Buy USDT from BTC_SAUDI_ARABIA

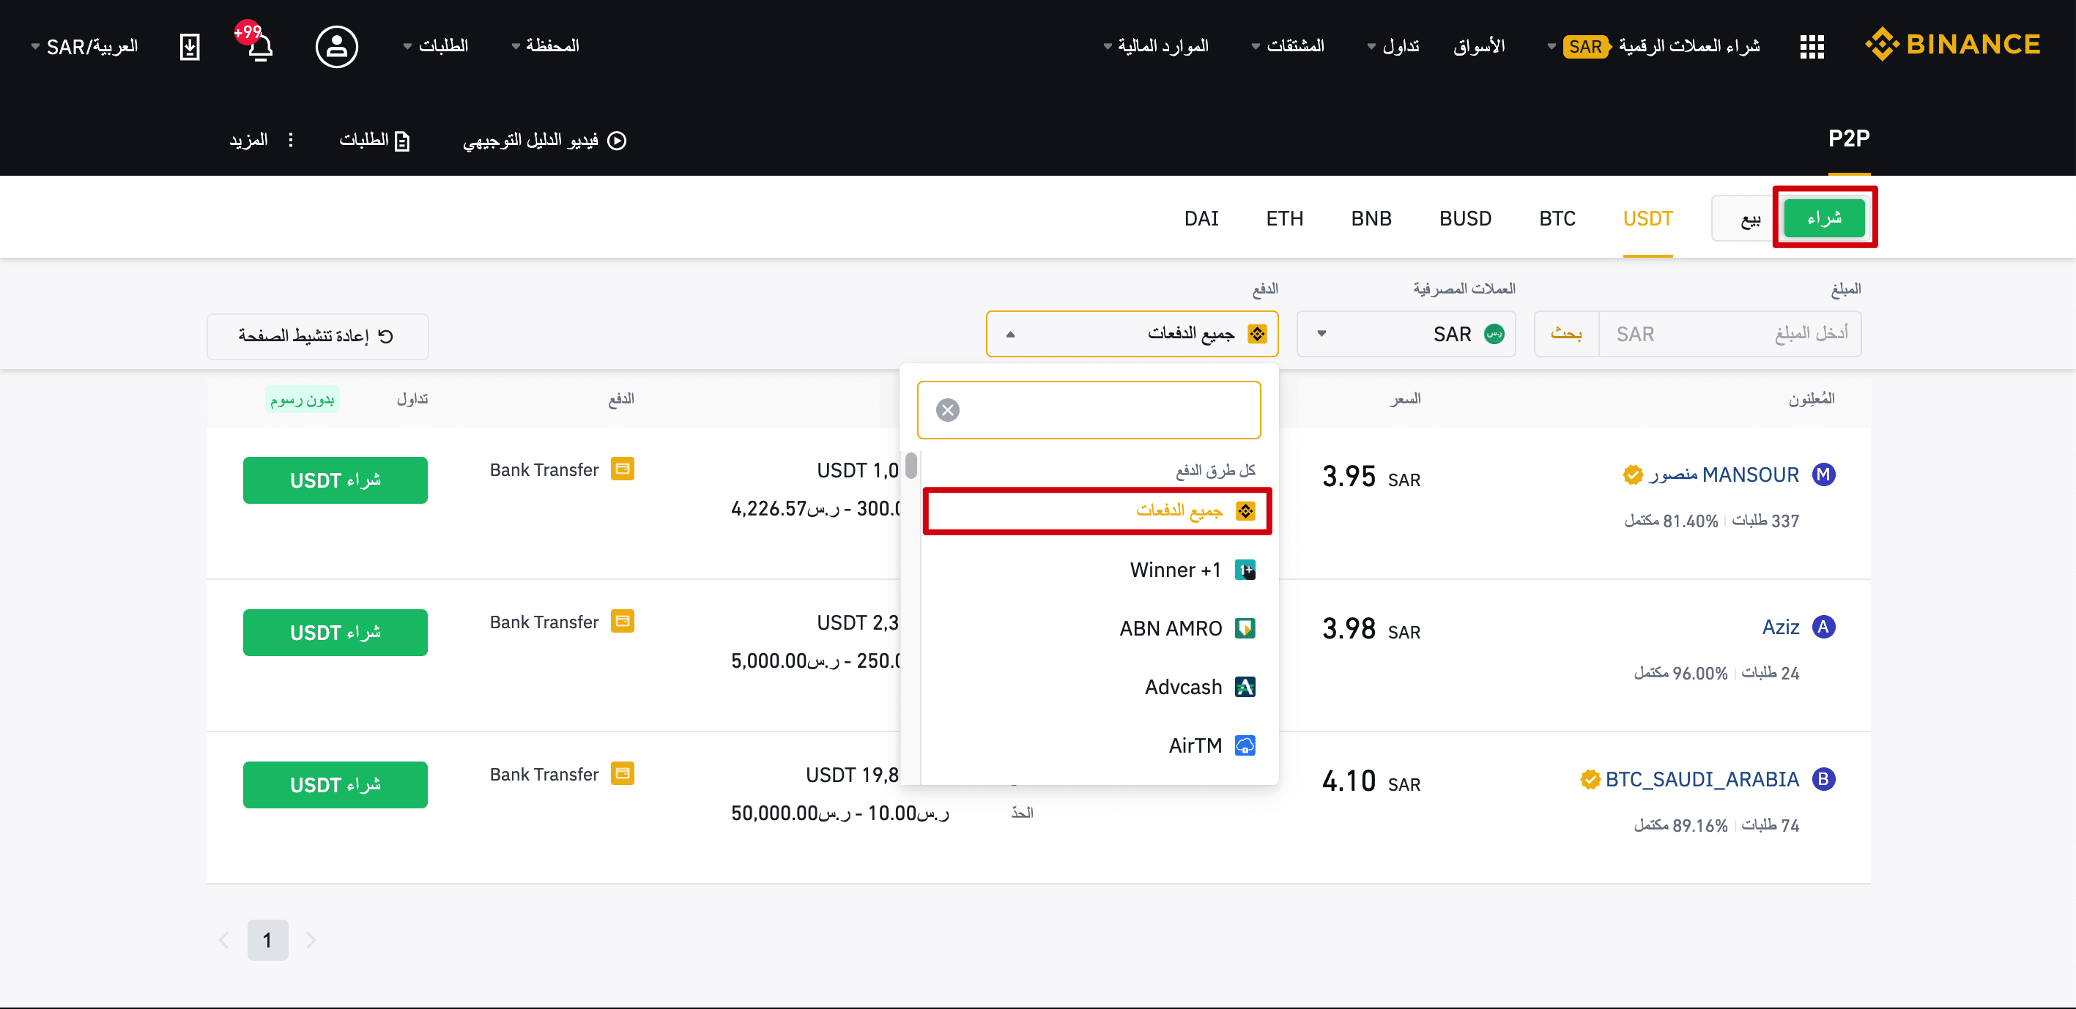[336, 784]
